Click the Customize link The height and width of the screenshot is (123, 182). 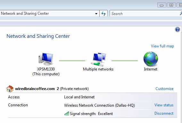coord(164,89)
